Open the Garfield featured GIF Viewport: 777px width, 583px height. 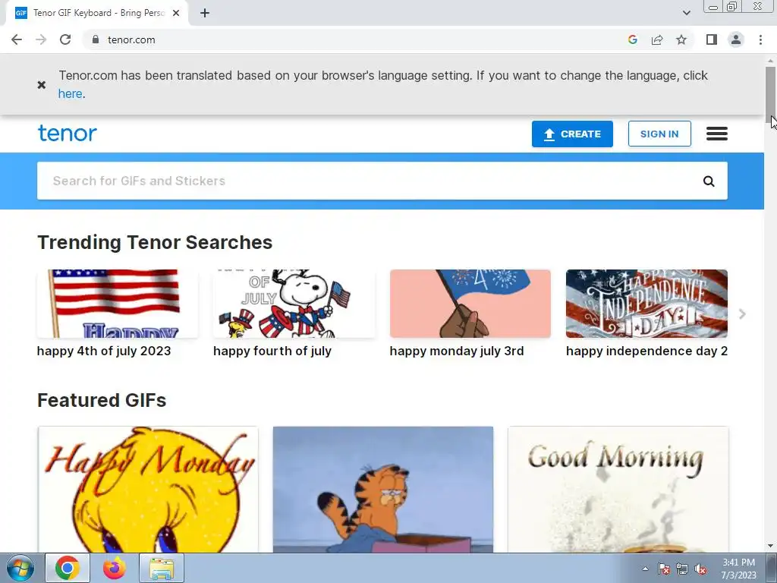pyautogui.click(x=383, y=490)
